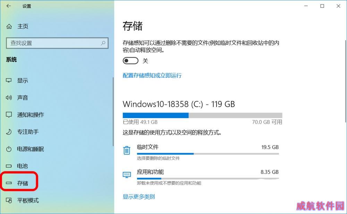The width and height of the screenshot is (347, 214).
Task: Click the moon icon for 专注助手
Action: click(9, 132)
